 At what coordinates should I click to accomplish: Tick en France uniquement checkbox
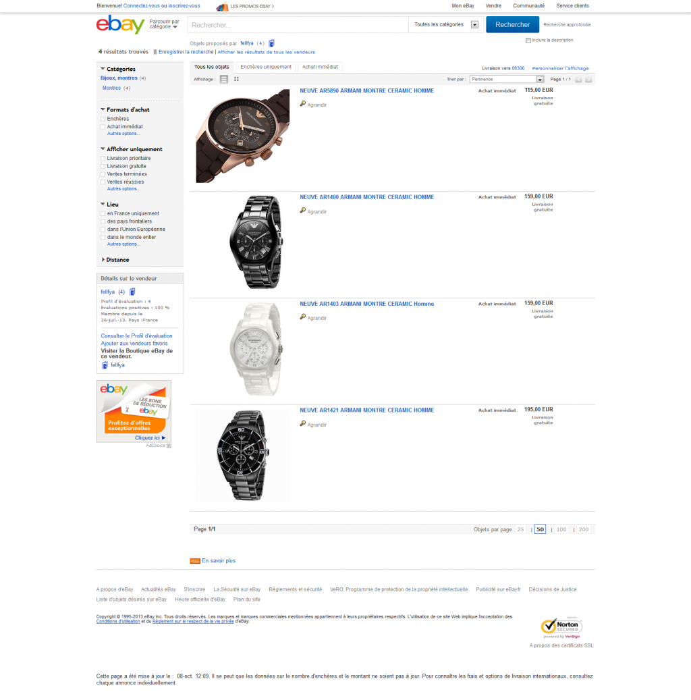[103, 214]
